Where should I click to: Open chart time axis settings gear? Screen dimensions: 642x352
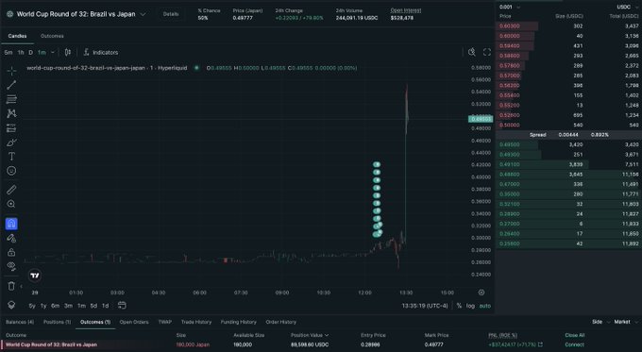tap(481, 293)
